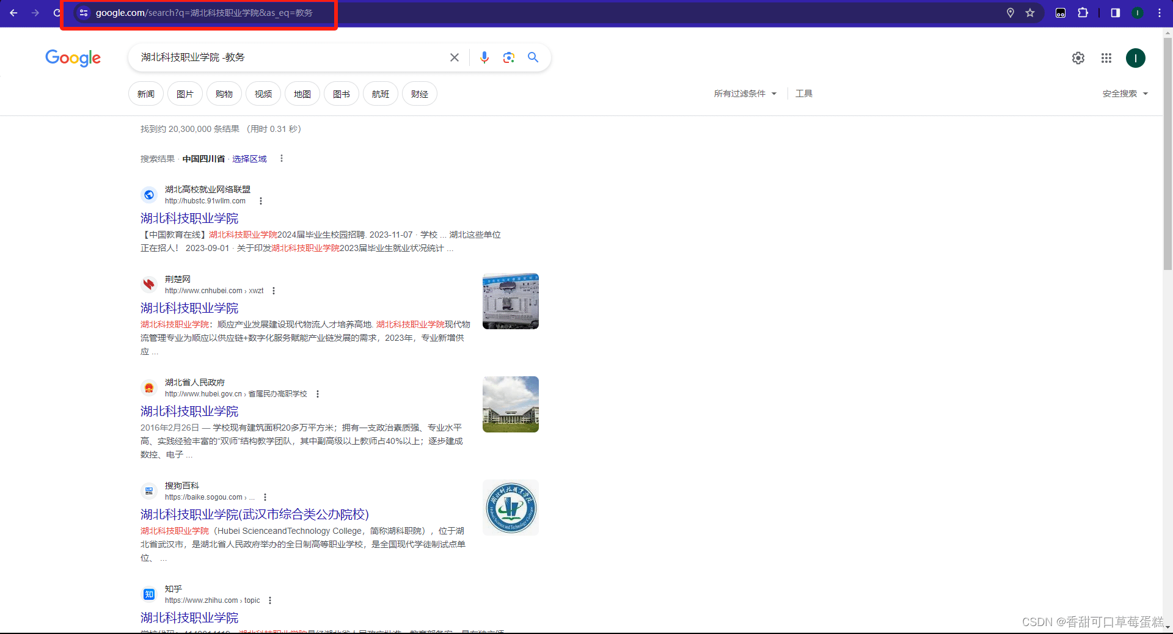Expand the 安全搜索 dropdown
The image size is (1173, 634).
point(1125,93)
